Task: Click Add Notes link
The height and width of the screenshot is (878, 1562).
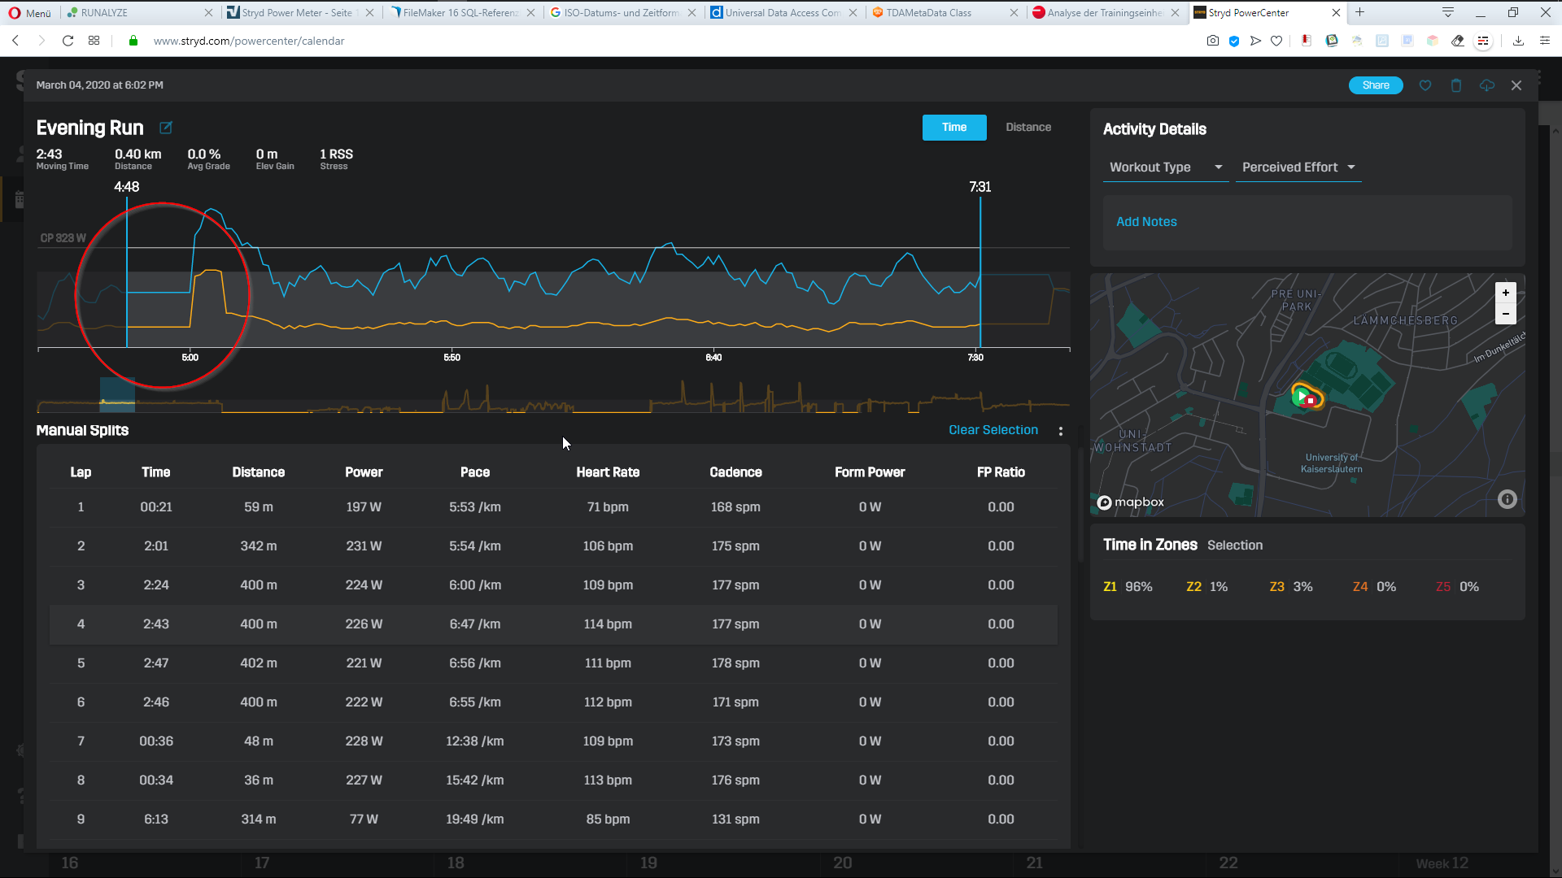Action: [x=1145, y=222]
